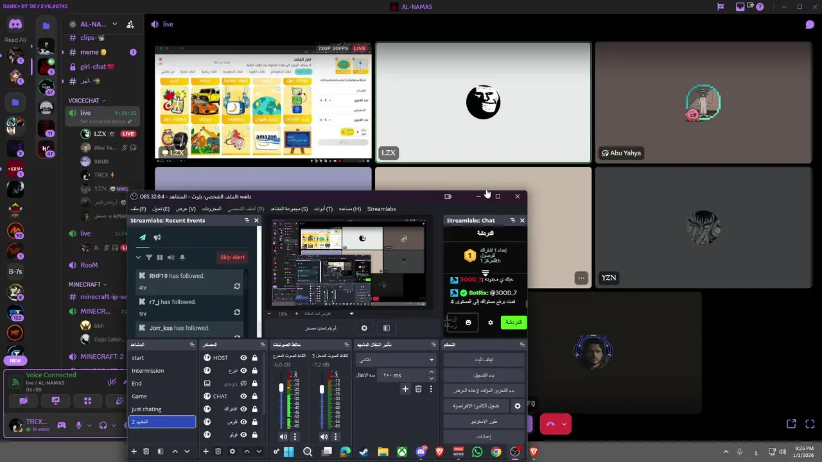Adjust -6.0 dB channel volume slider
This screenshot has height=462, width=822.
coord(281,388)
